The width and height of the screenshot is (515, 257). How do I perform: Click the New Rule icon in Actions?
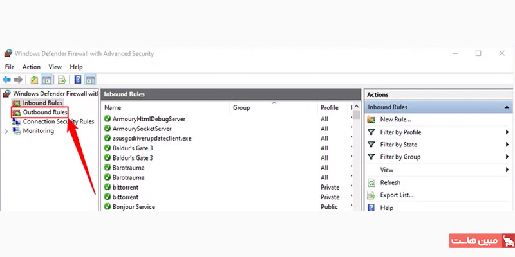coord(371,120)
